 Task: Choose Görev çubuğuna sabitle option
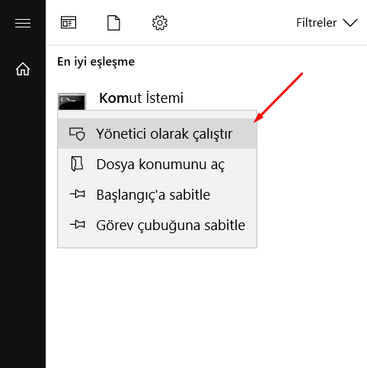click(x=157, y=225)
